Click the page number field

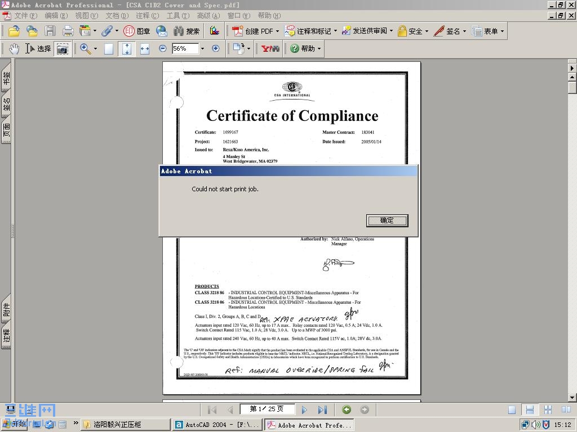click(x=267, y=409)
